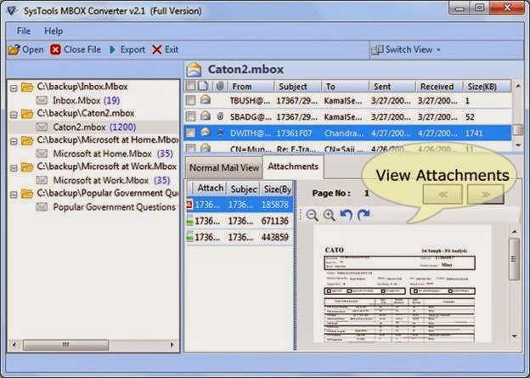Tick the select-all checkbox in the mail list header

pos(190,86)
